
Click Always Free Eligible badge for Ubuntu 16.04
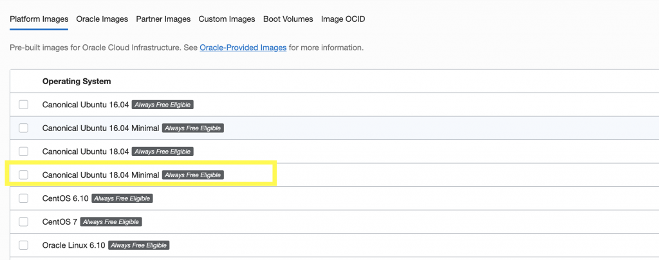tap(163, 105)
